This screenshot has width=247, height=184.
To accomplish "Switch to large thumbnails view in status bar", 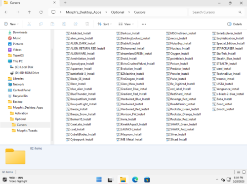I will (244, 172).
